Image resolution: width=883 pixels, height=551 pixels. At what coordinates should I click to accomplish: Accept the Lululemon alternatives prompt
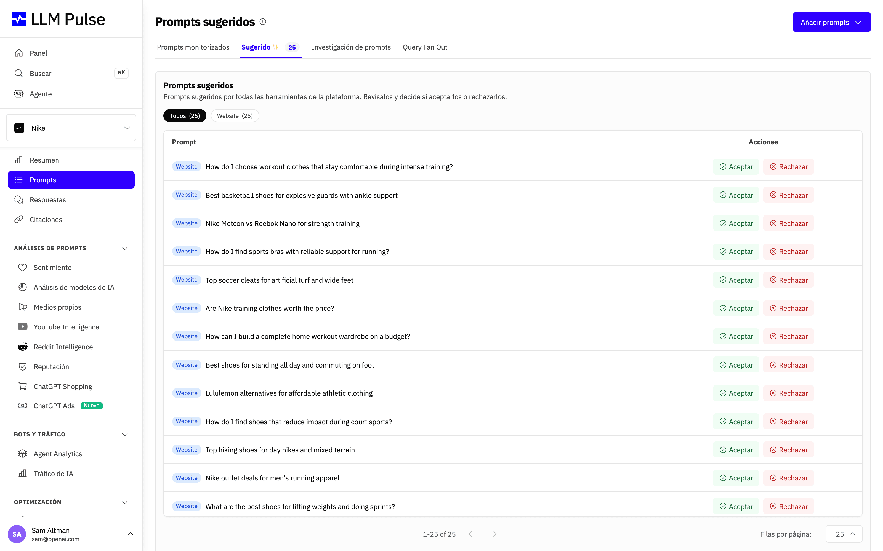[736, 393]
